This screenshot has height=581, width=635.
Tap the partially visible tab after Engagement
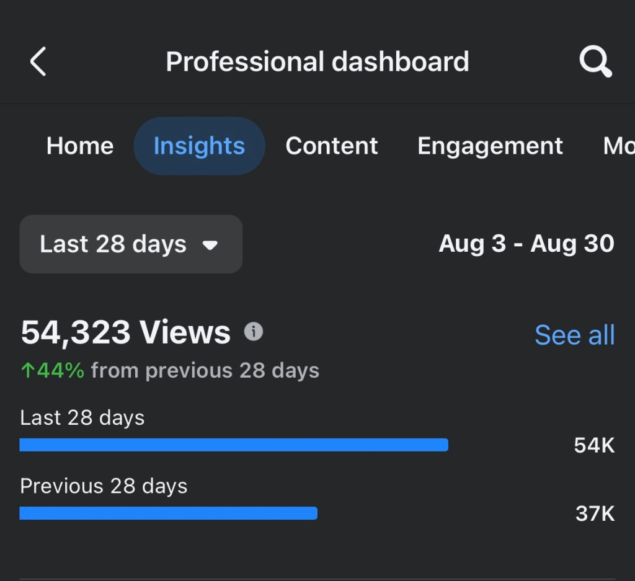(x=619, y=146)
